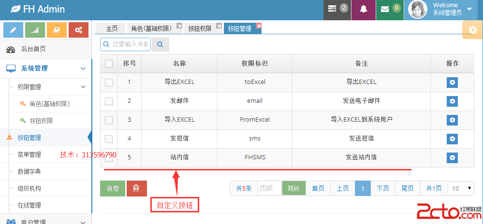Close the 按钮管理 tab
Viewport: 483px width, 224px height.
click(259, 26)
